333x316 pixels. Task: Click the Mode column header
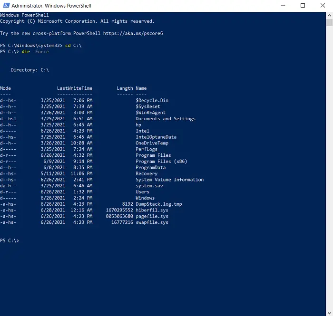point(5,88)
